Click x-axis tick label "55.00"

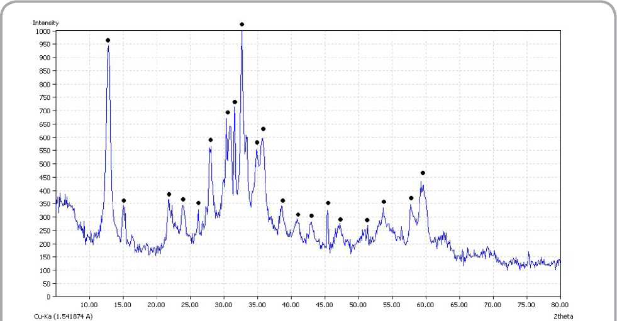tap(392, 305)
